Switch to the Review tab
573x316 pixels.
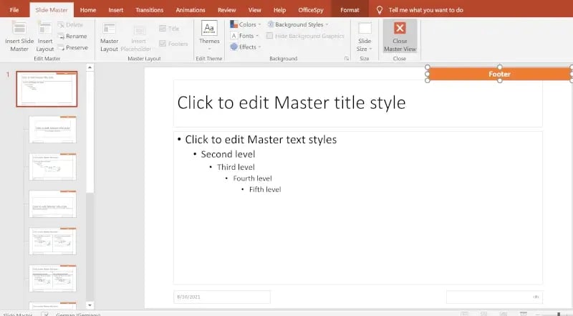coord(226,10)
